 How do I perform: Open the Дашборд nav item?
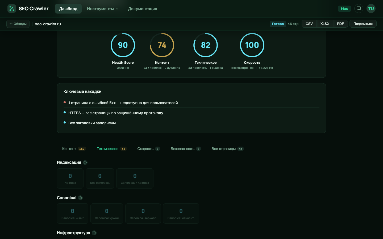pos(68,9)
